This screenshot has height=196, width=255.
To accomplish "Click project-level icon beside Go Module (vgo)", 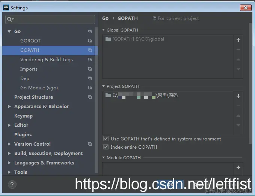I will tap(90, 87).
